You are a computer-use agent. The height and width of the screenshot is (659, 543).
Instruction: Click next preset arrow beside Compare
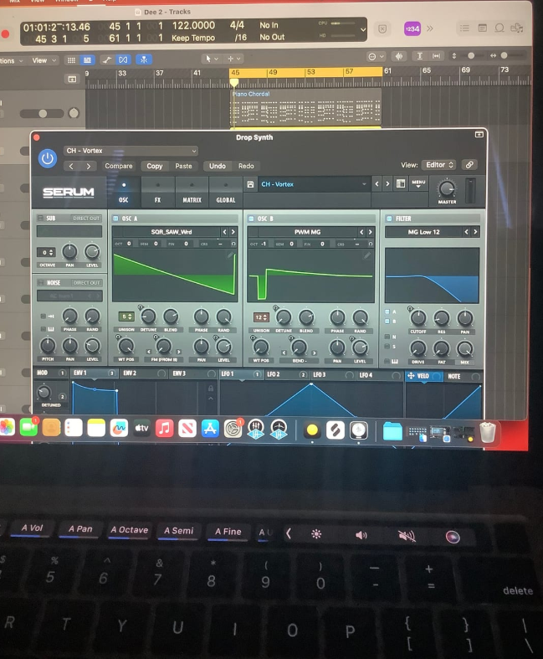click(x=88, y=166)
